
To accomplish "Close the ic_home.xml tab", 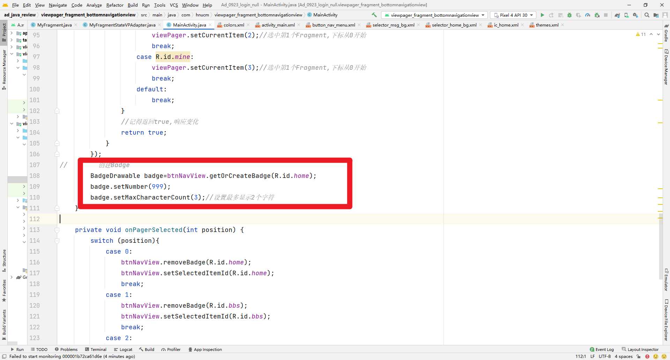I will coord(522,25).
